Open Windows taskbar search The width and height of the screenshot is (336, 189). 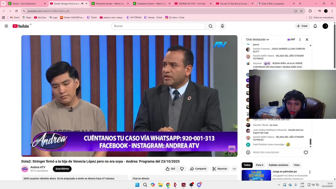[x=145, y=185]
